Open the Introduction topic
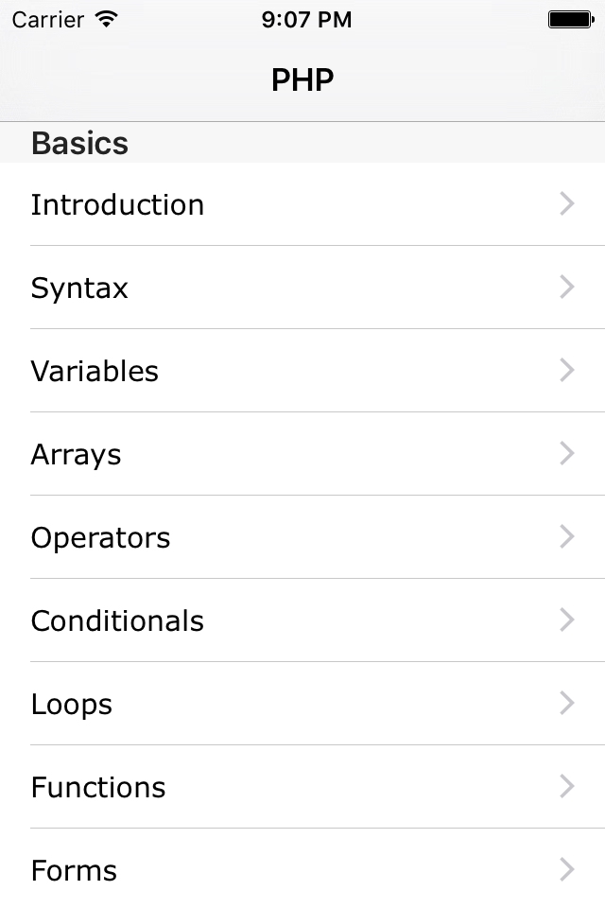 (x=117, y=204)
